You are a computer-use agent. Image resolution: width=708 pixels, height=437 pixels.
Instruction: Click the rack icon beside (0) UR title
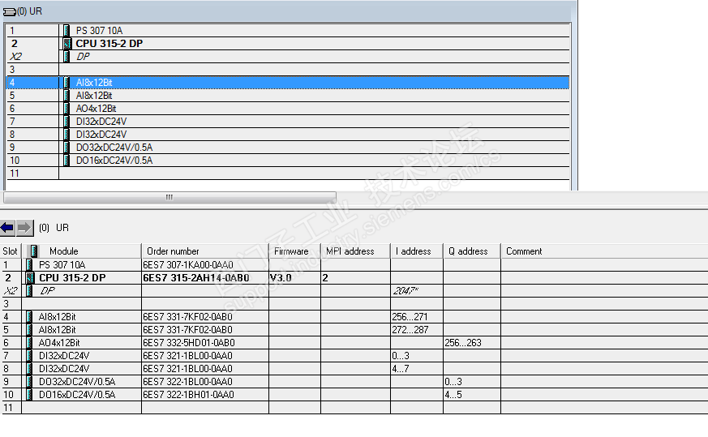coord(10,11)
